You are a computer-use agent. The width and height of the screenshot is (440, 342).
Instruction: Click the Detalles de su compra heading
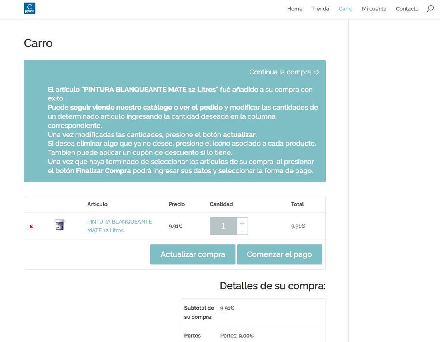[272, 286]
